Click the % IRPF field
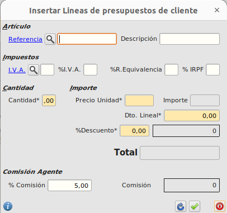This screenshot has height=213, width=227. [212, 70]
